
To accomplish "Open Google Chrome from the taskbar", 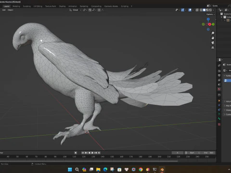I will 141,170.
